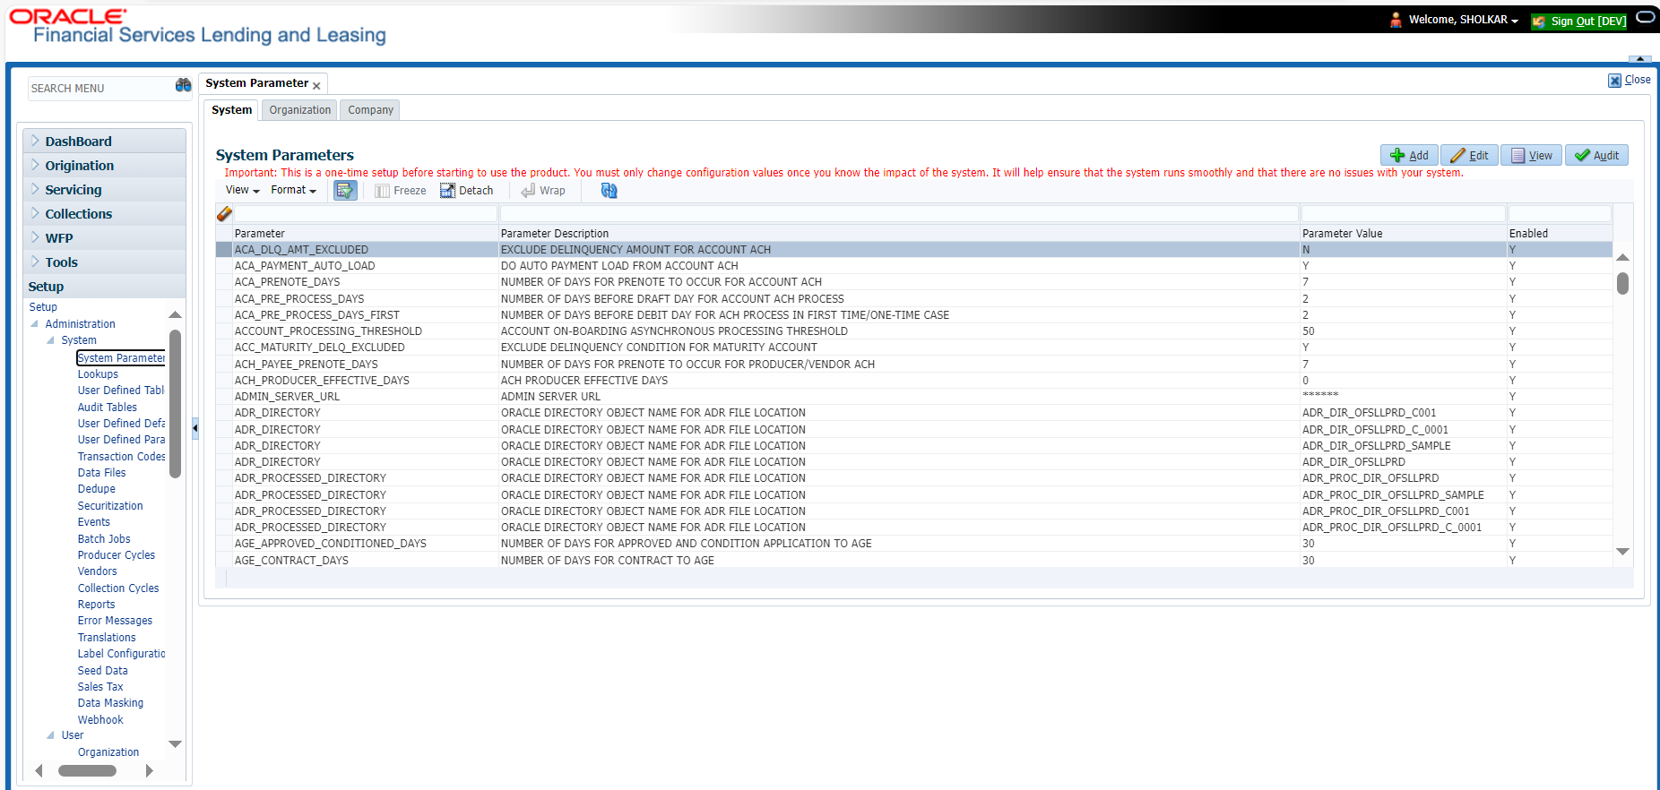The width and height of the screenshot is (1660, 790).
Task: Click the table vertical scrollbar thumb
Action: (1622, 284)
